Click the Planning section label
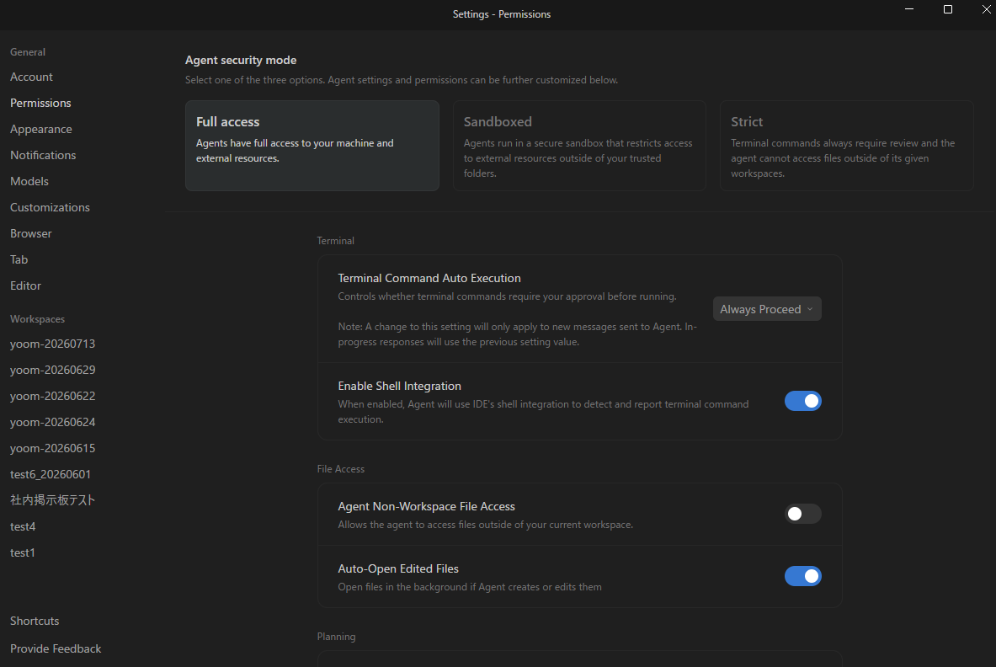Screen dimensions: 996x667 click(x=336, y=637)
